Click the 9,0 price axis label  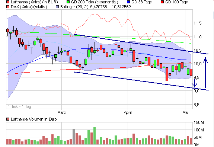point(197,91)
